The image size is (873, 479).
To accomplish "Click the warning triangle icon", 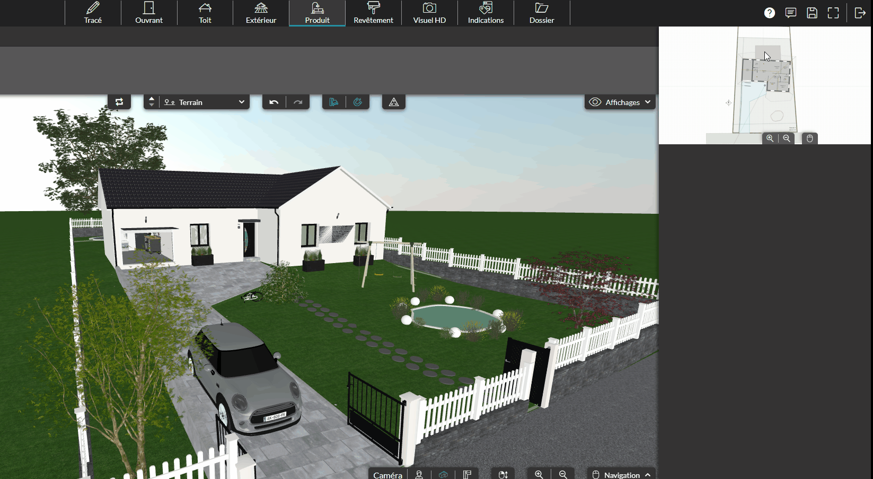I will [x=394, y=102].
